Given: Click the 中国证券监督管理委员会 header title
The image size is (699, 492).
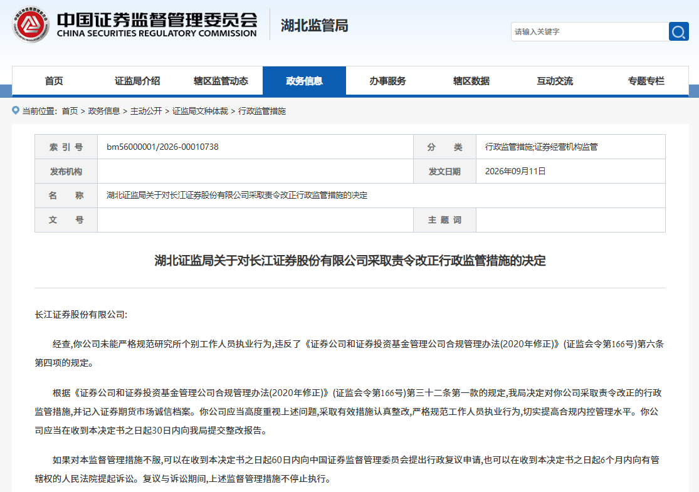Looking at the screenshot, I should pos(157,19).
